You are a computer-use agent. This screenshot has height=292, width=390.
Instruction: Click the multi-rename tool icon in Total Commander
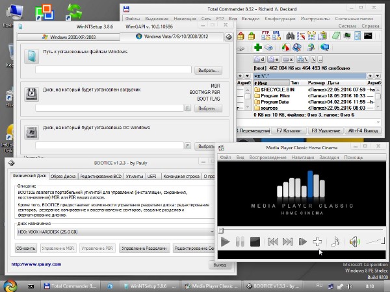coord(301,36)
